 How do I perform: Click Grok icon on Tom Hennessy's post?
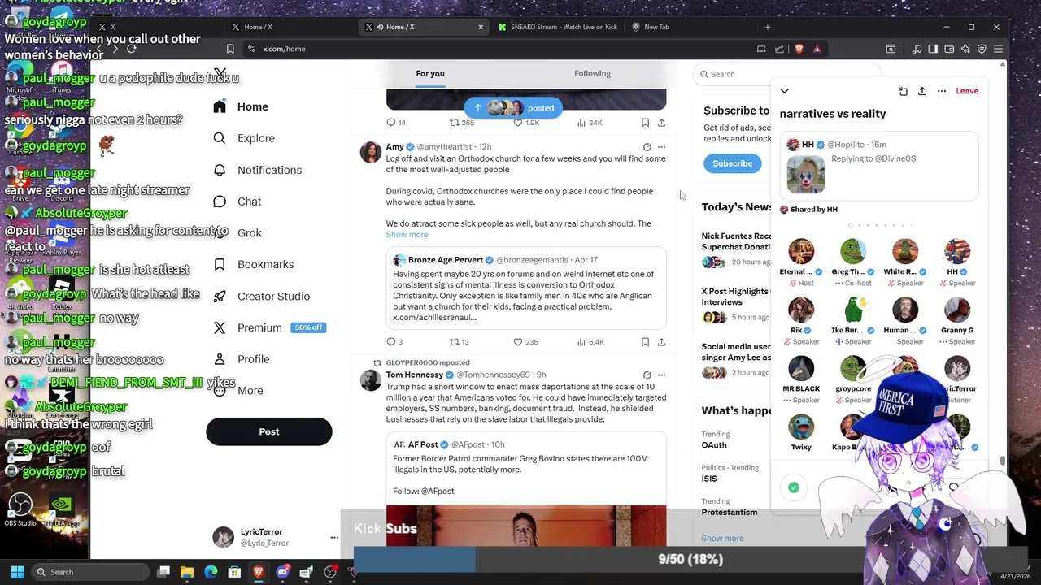pyautogui.click(x=647, y=375)
